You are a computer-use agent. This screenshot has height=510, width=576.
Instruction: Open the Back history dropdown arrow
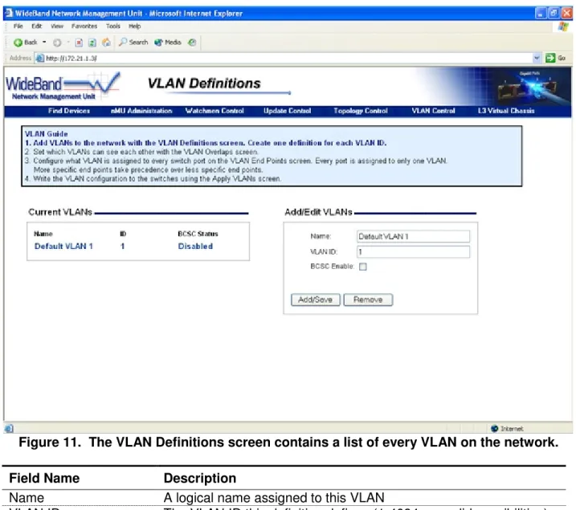44,43
